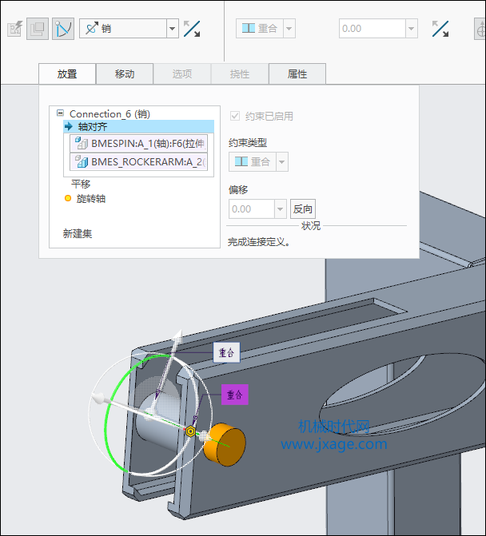Screen dimensions: 486x536
Task: Click the blue arrow icon beside 轴对齐
Action: (69, 126)
